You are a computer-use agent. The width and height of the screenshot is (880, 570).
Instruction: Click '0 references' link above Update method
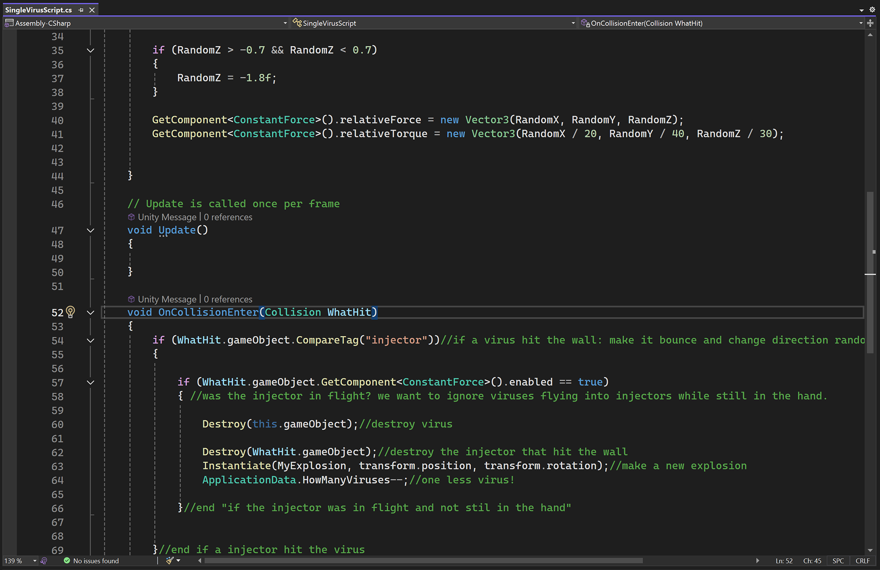[x=228, y=217]
